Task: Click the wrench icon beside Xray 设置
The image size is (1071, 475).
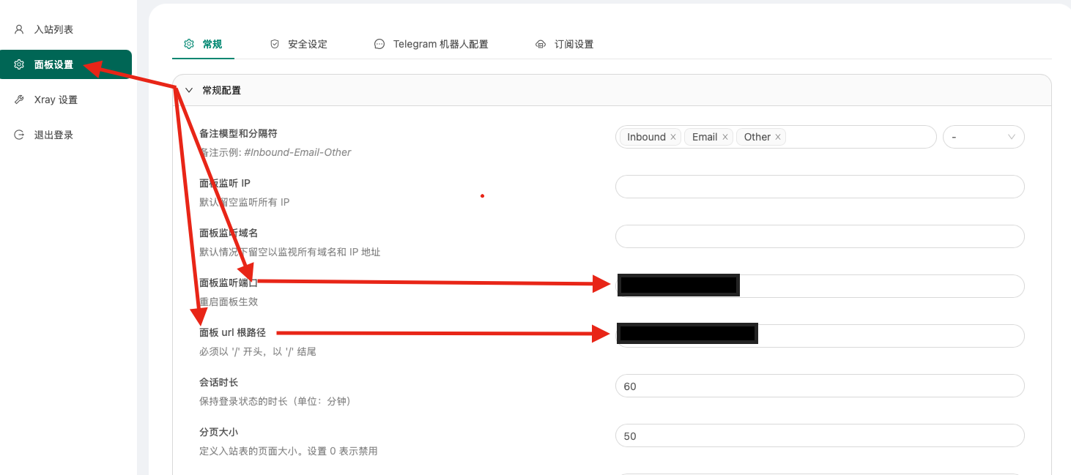Action: [x=19, y=100]
